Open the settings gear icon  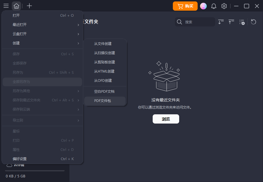click(224, 6)
